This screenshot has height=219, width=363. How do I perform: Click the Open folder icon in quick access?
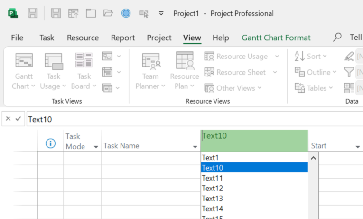point(108,13)
